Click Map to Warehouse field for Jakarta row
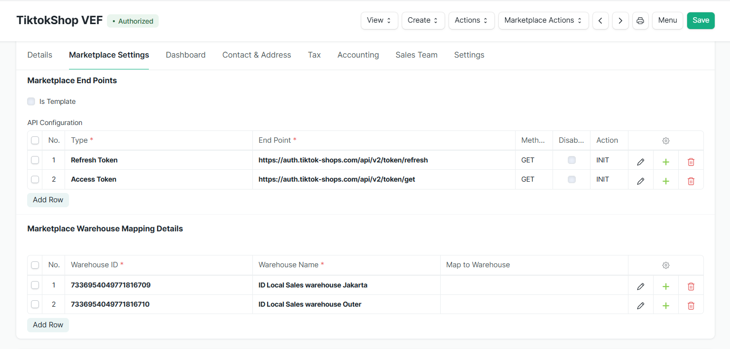 pos(534,285)
